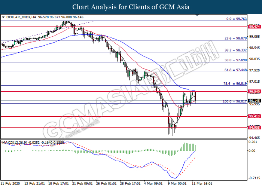The height and width of the screenshot is (187, 262).
Task: Click the black 96.145 current price tag
Action: 254,101
